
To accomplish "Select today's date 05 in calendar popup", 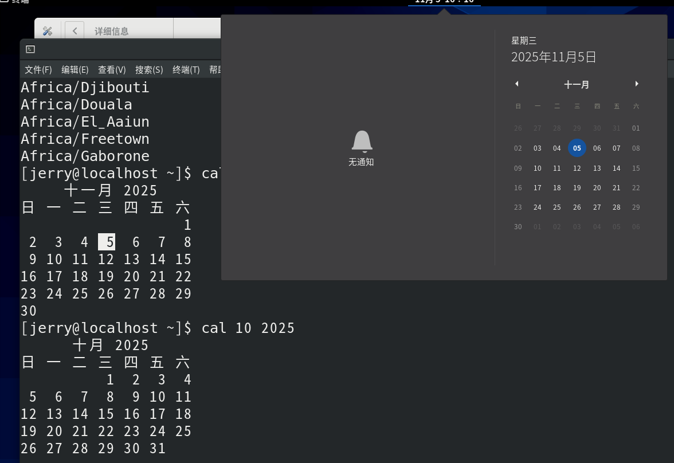I will point(577,148).
